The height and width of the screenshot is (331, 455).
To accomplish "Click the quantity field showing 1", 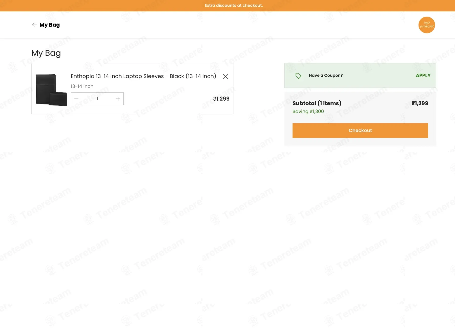I will click(x=97, y=99).
